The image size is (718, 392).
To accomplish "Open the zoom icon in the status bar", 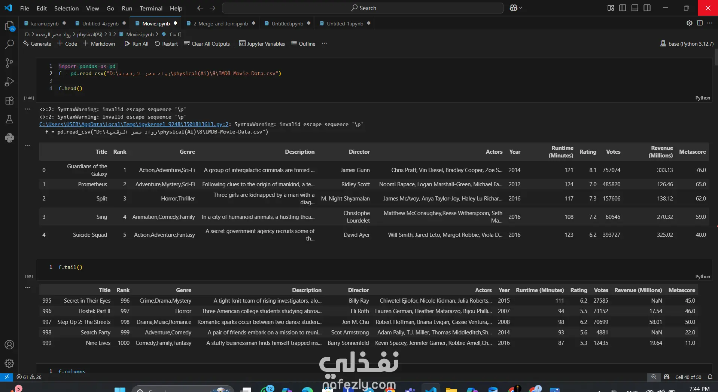I will (x=654, y=377).
